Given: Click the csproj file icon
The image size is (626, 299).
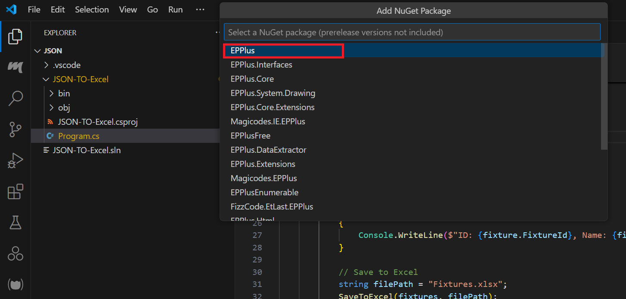Looking at the screenshot, I should coord(50,122).
